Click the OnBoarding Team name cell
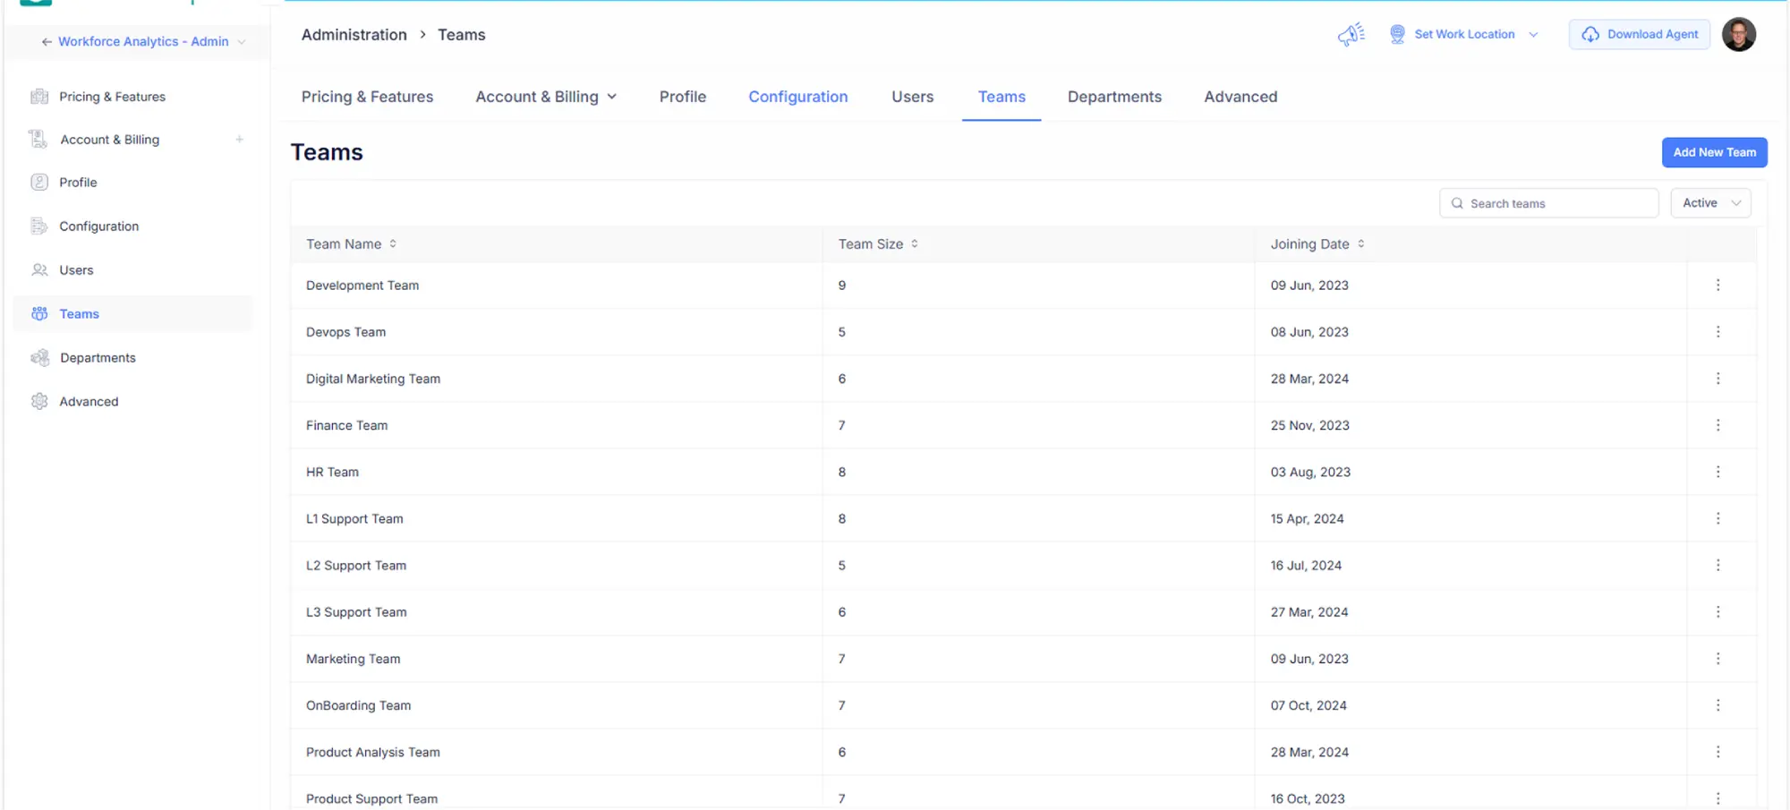 click(358, 705)
